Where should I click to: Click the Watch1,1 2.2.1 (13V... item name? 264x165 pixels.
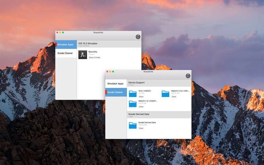180,91
